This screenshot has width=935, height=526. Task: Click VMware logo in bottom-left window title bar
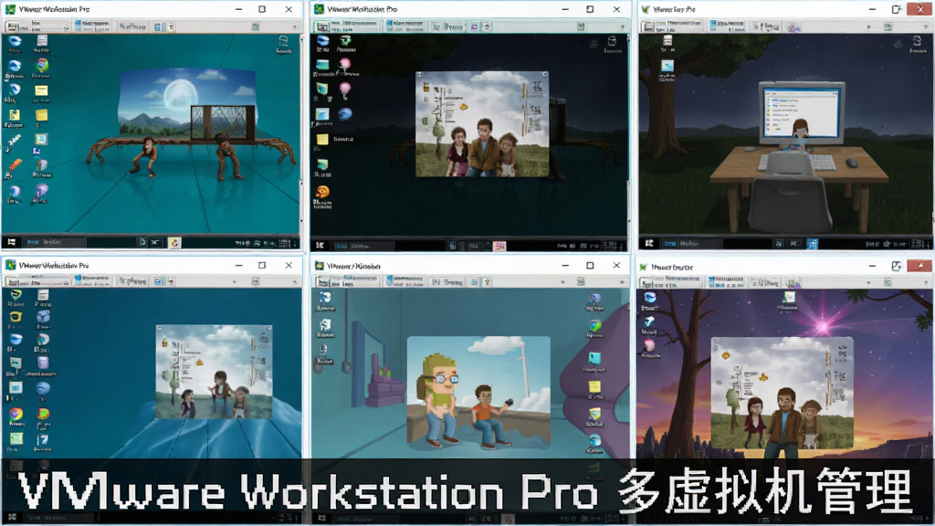10,265
